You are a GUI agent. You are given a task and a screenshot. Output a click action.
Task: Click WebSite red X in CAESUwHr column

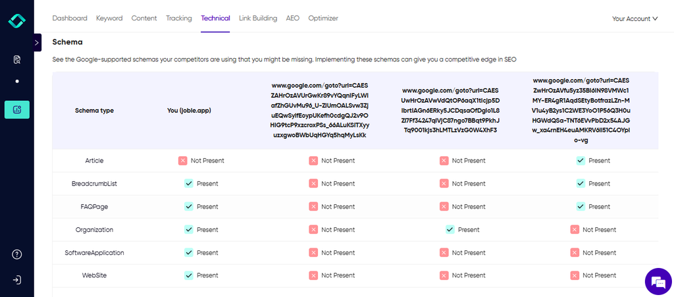[x=444, y=275]
